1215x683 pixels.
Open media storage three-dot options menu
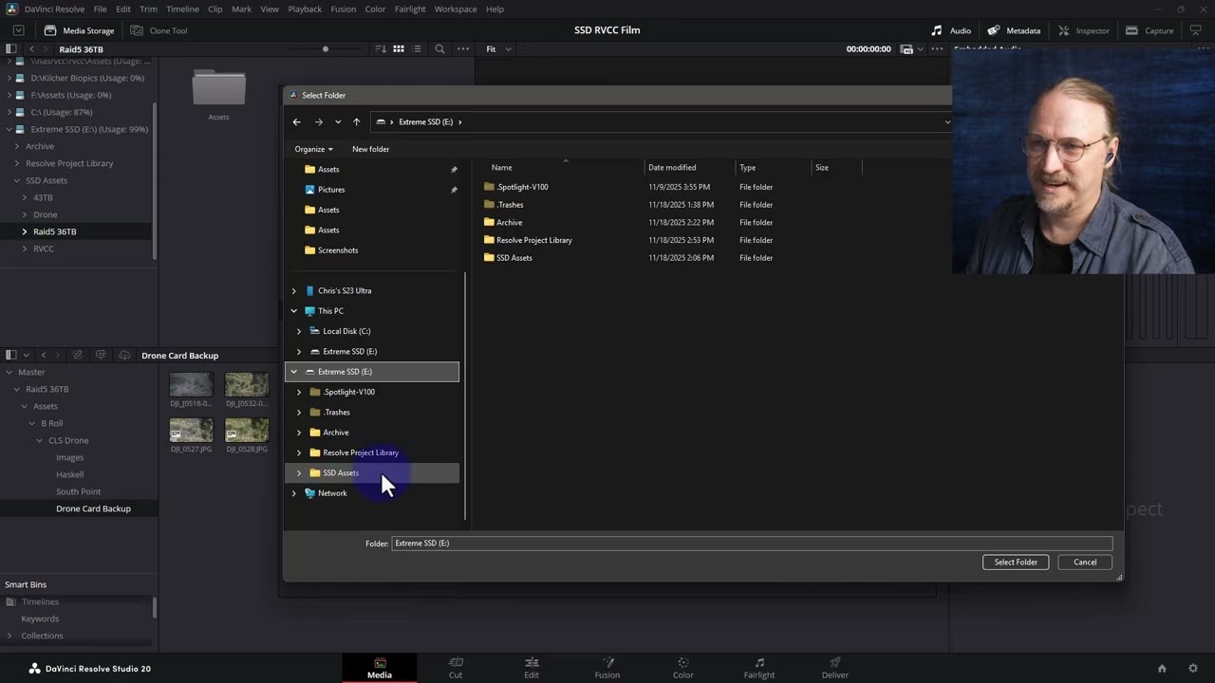(x=463, y=48)
